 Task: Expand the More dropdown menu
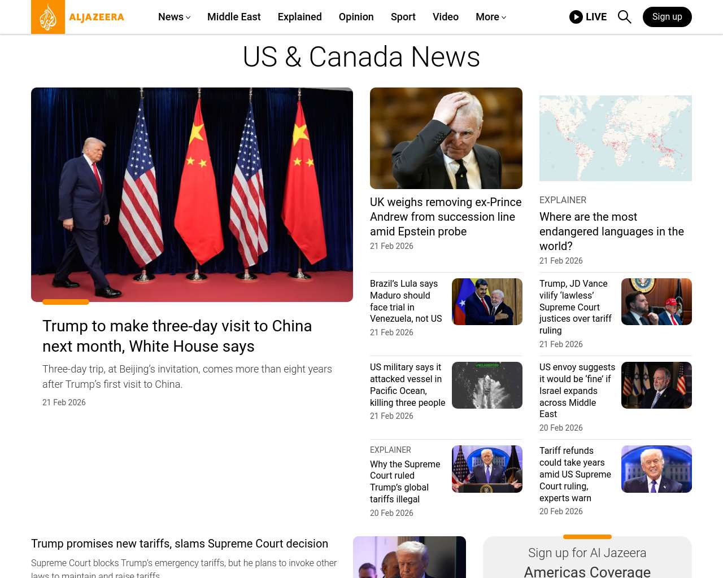[x=490, y=17]
